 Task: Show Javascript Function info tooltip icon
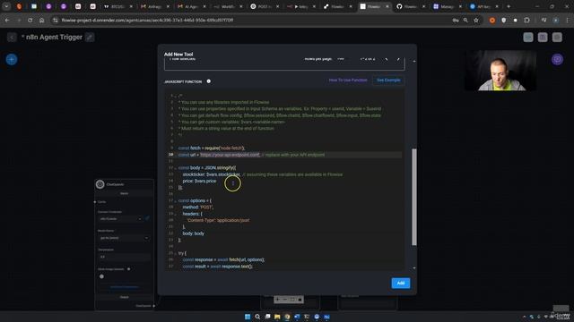tap(209, 81)
